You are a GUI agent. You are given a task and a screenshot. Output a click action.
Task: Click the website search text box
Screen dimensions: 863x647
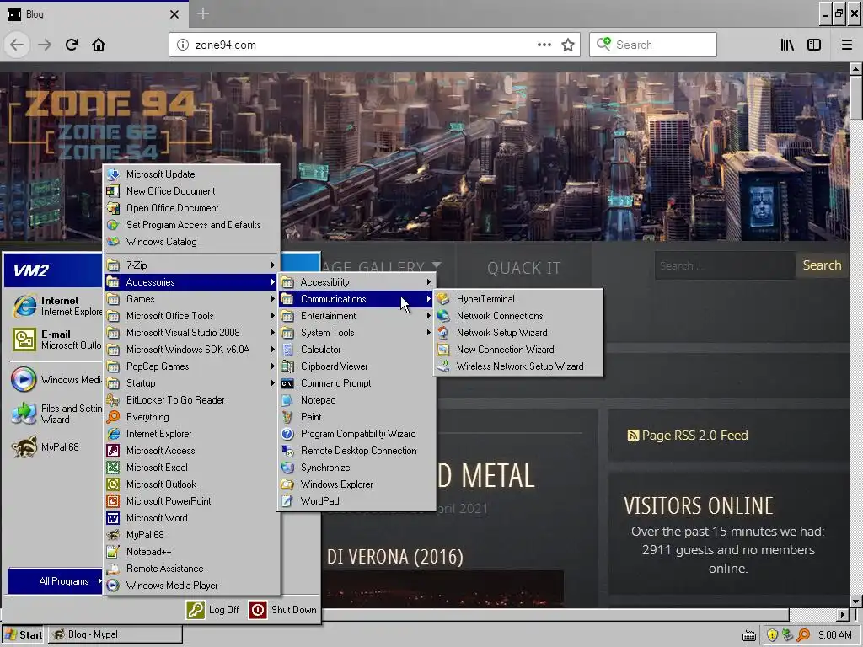click(x=725, y=265)
